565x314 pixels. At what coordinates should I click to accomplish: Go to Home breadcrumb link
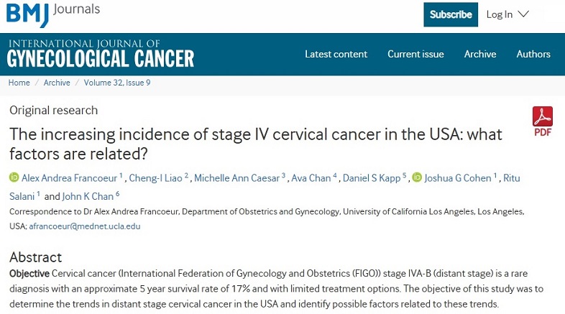[19, 83]
